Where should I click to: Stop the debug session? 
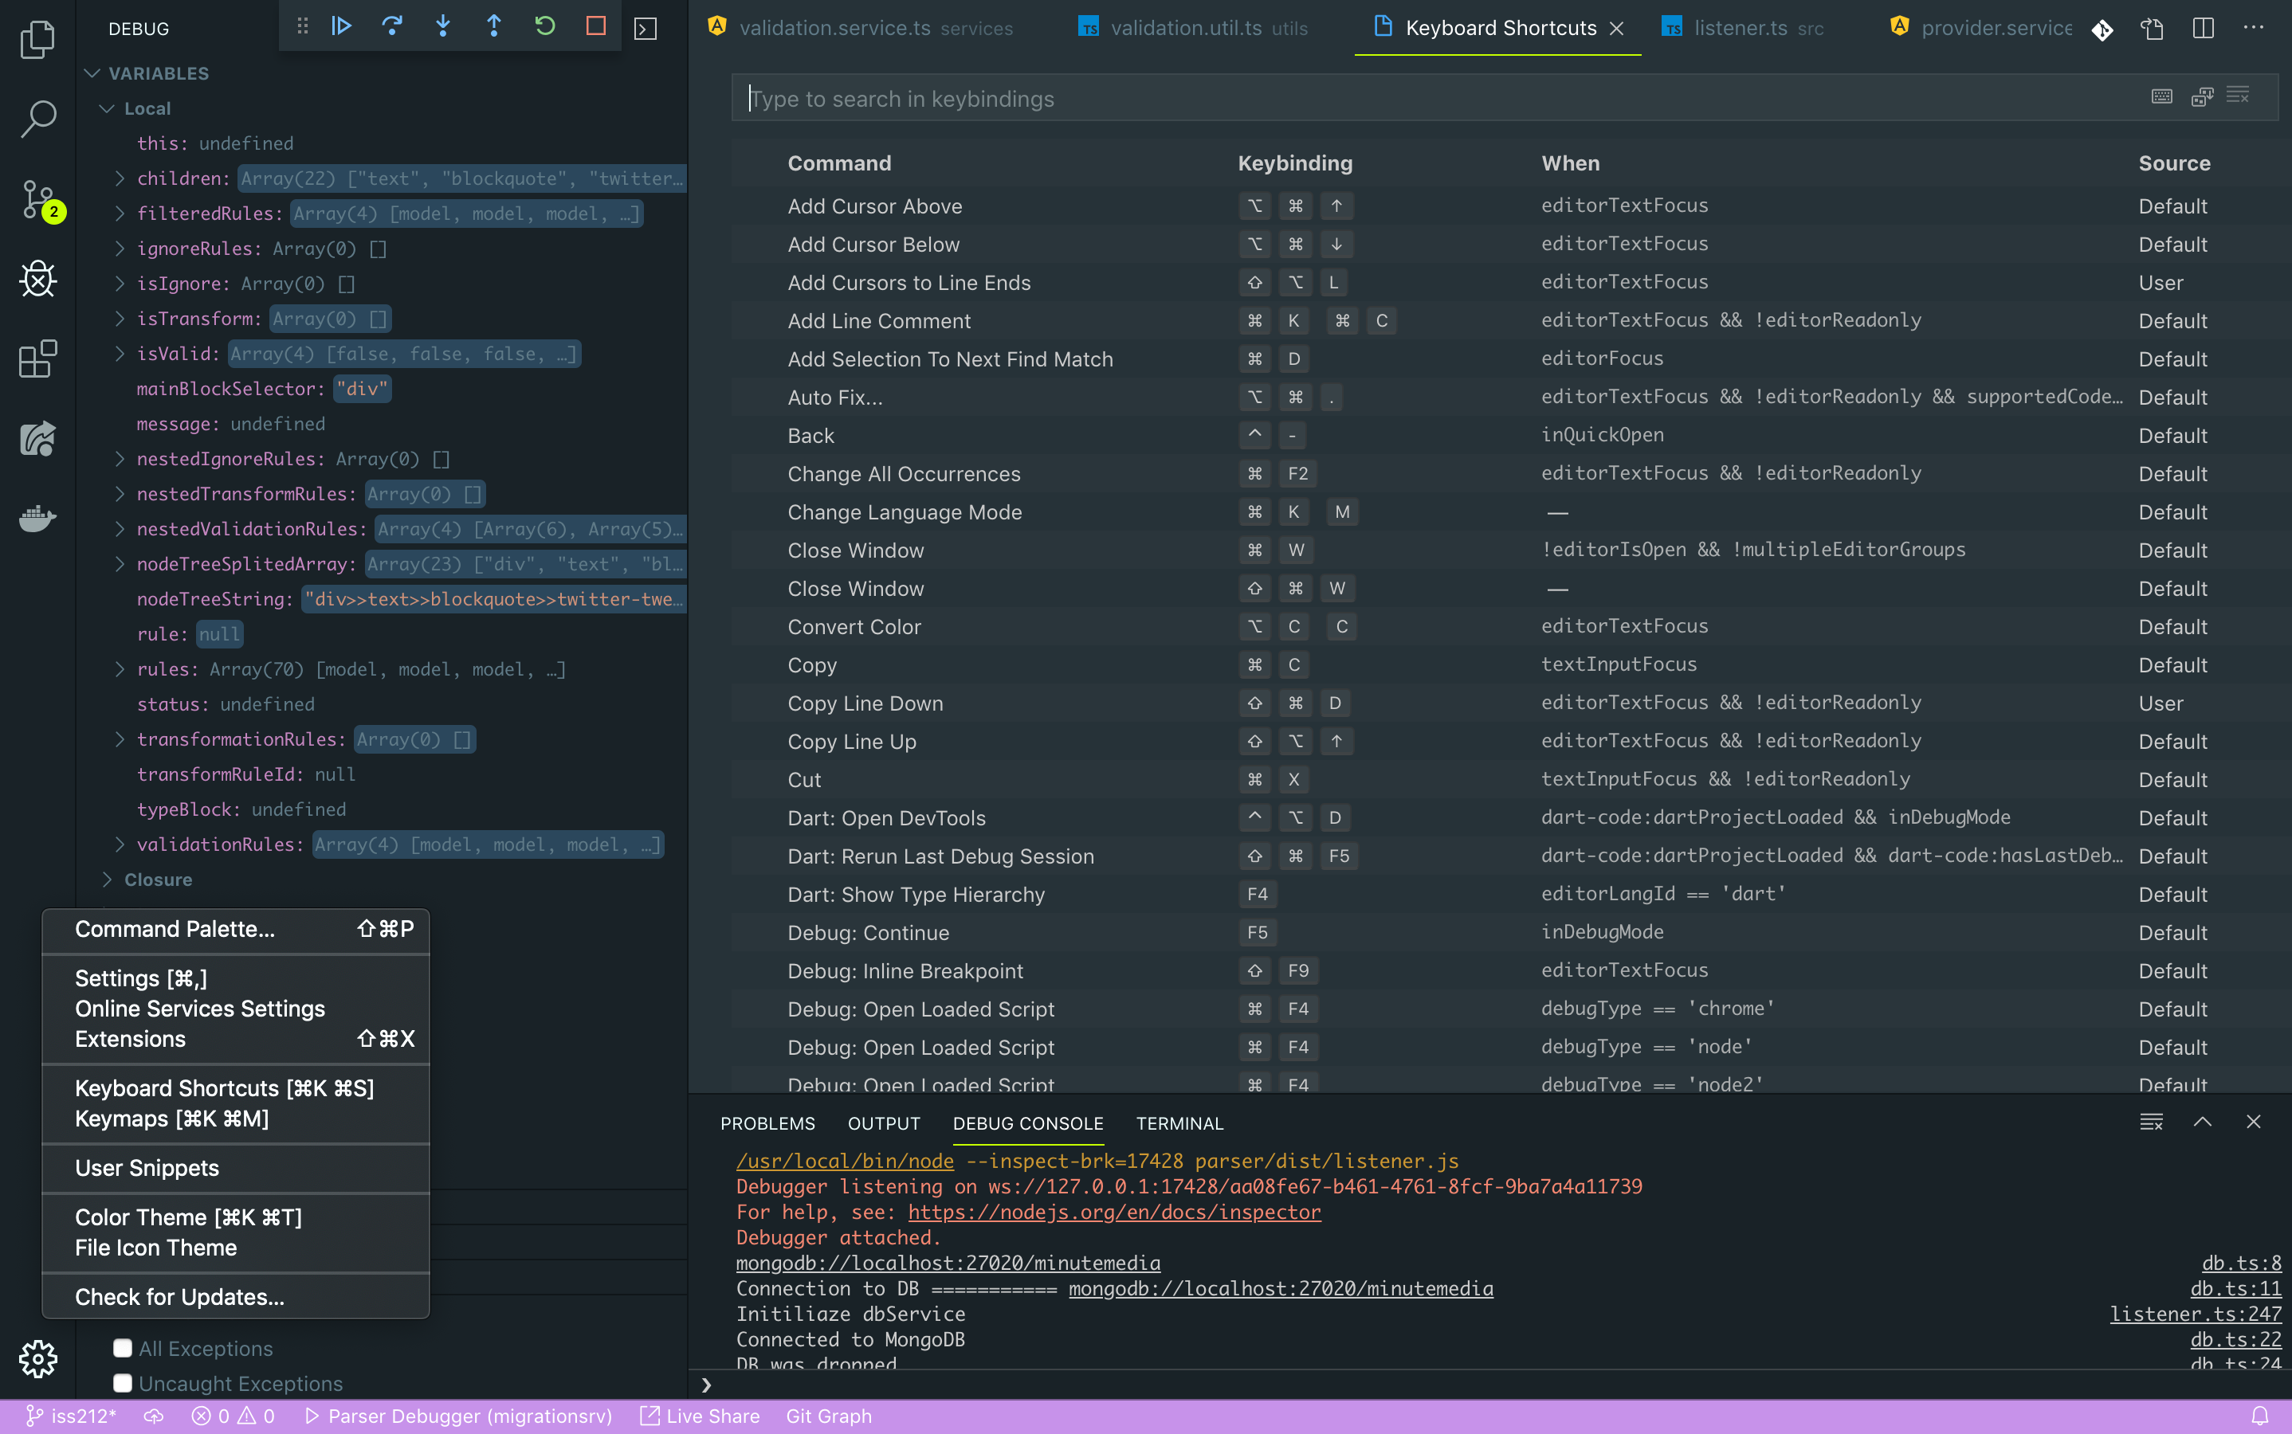(596, 26)
